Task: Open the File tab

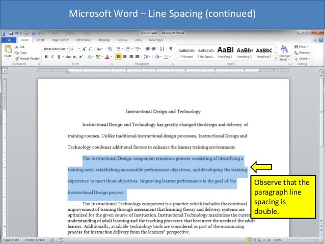Action: click(9, 40)
